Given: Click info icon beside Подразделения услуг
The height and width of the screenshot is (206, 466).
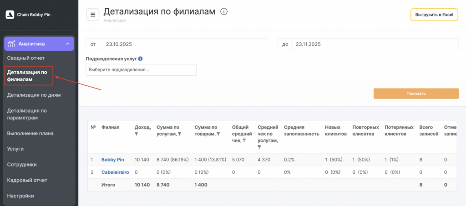Looking at the screenshot, I should point(140,59).
